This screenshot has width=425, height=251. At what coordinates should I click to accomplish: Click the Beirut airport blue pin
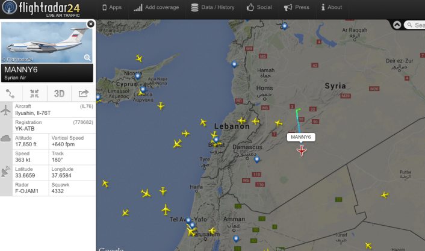point(216,140)
